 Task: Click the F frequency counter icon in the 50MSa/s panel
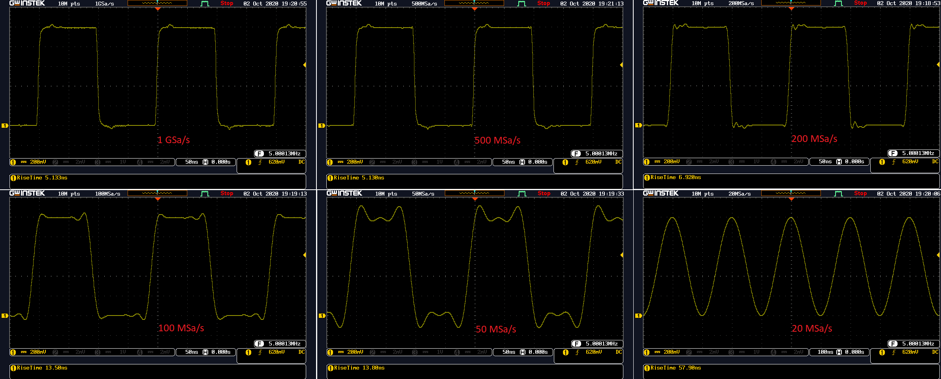pyautogui.click(x=576, y=344)
